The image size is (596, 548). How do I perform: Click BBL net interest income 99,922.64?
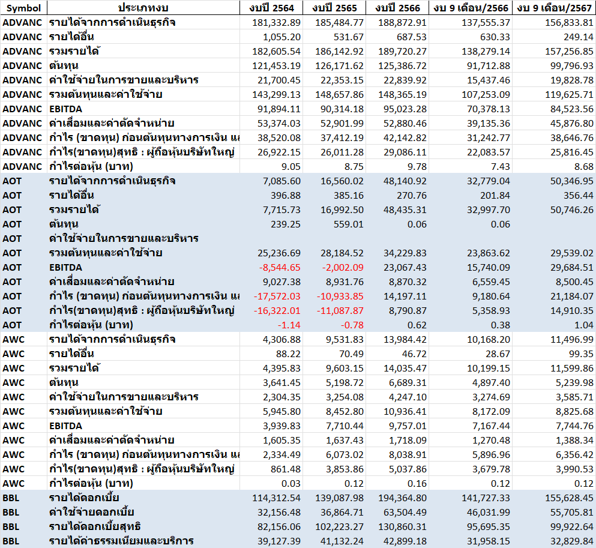tap(571, 527)
